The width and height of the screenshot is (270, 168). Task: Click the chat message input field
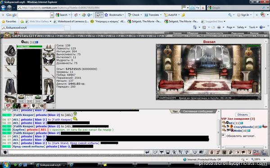(x=76, y=152)
